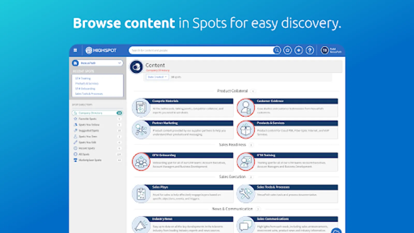
Task: Open the GTM Onboarding card icon
Action: click(141, 162)
